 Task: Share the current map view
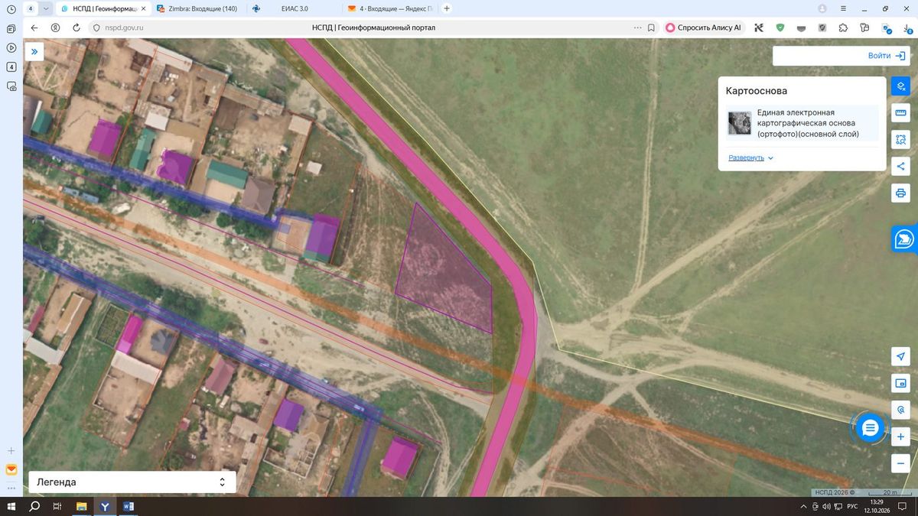click(x=900, y=166)
